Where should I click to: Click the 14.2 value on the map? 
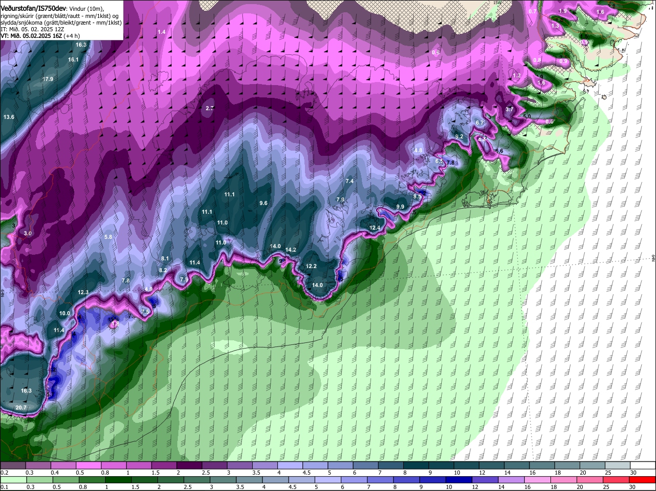[291, 250]
